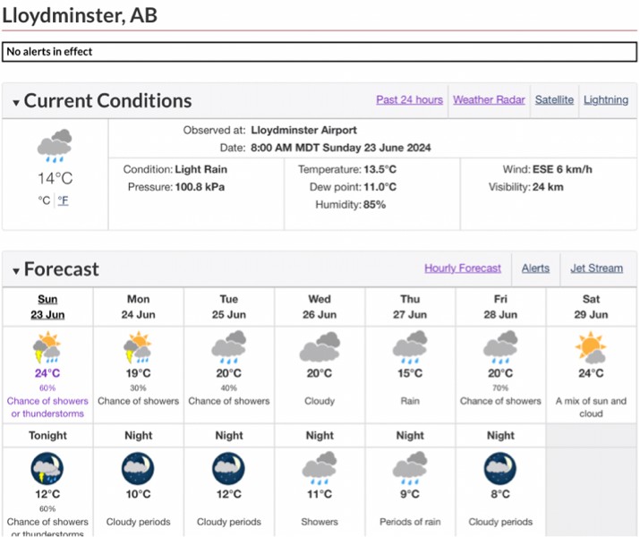Click the current conditions light rain icon
The height and width of the screenshot is (537, 640).
point(54,147)
